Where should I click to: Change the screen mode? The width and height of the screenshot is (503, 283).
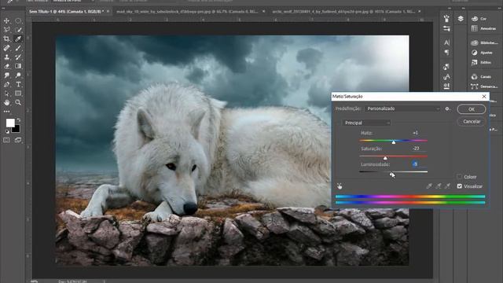(18, 140)
